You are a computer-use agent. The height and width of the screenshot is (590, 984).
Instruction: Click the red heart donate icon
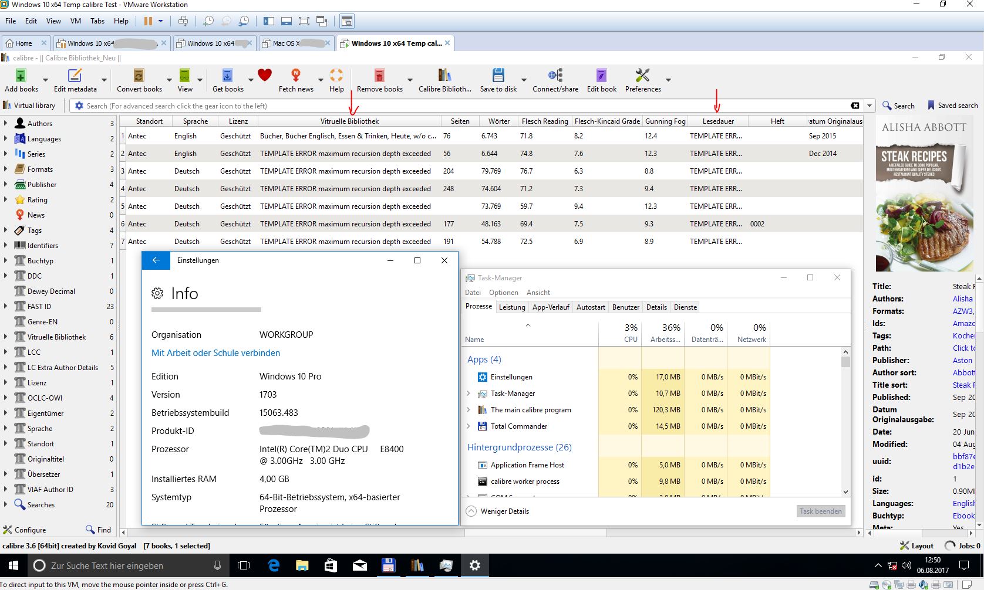pyautogui.click(x=265, y=75)
